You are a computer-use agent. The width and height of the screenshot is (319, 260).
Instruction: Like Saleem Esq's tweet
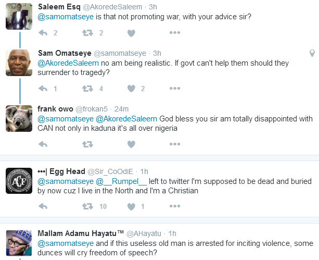(131, 33)
